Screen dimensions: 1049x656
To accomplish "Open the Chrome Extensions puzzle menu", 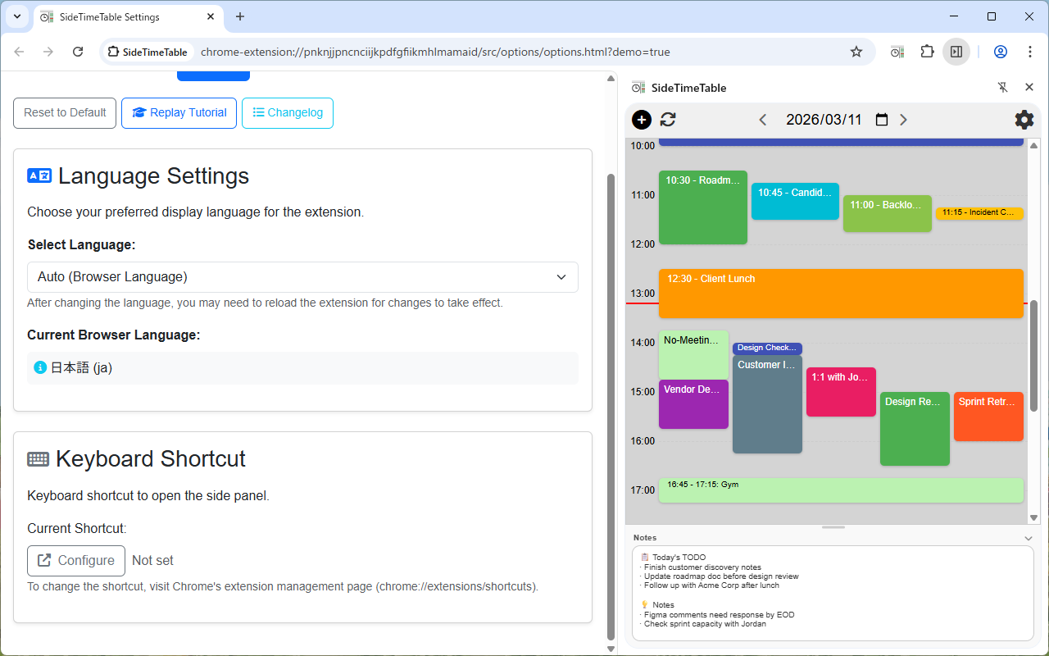I will pyautogui.click(x=927, y=52).
